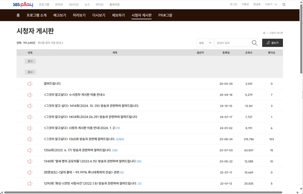Click the SBS play logo

[23, 4]
